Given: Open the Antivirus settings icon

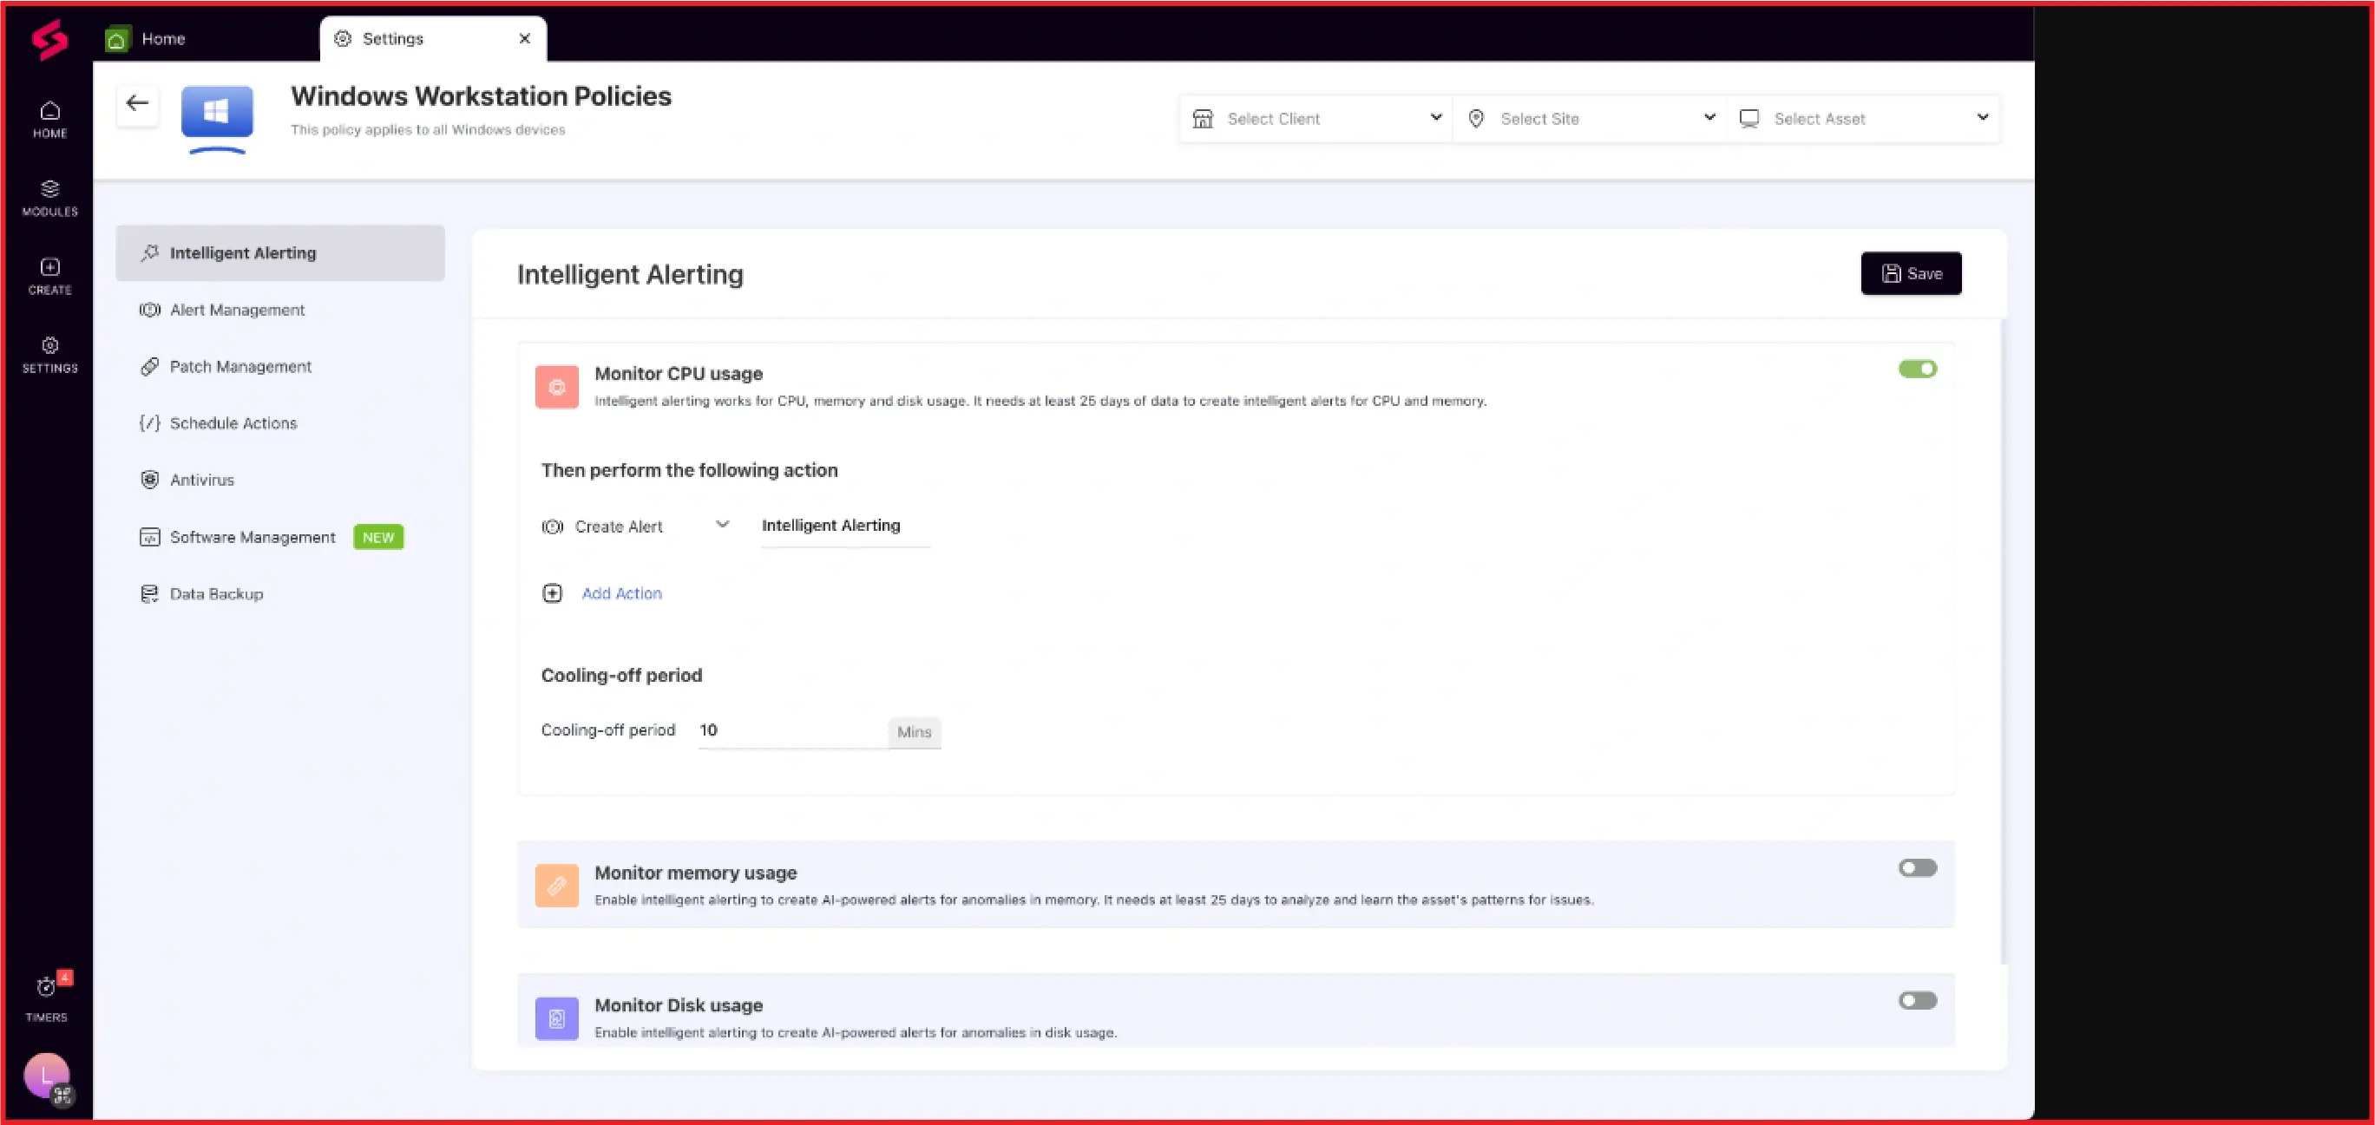Looking at the screenshot, I should (150, 479).
